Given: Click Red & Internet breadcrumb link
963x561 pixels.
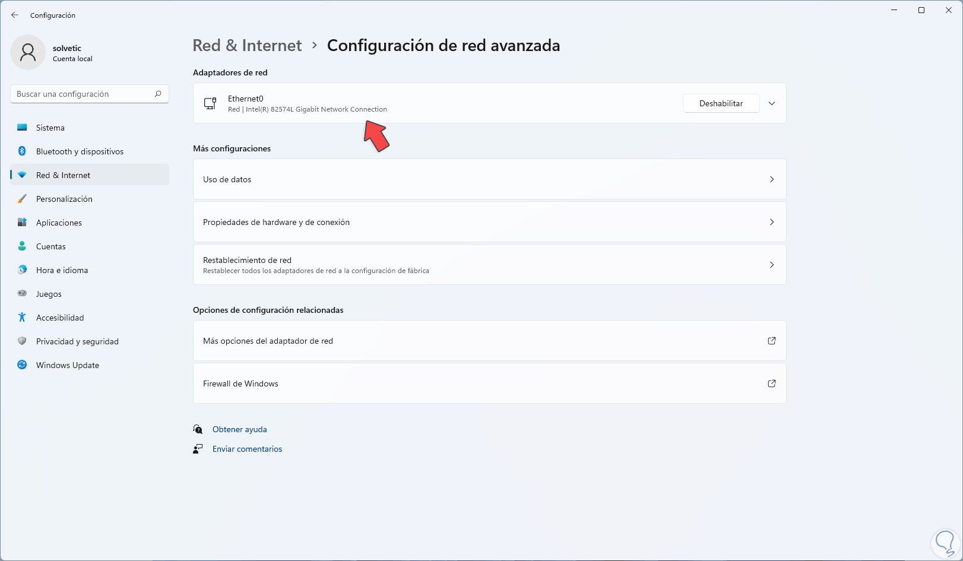Looking at the screenshot, I should pos(248,46).
